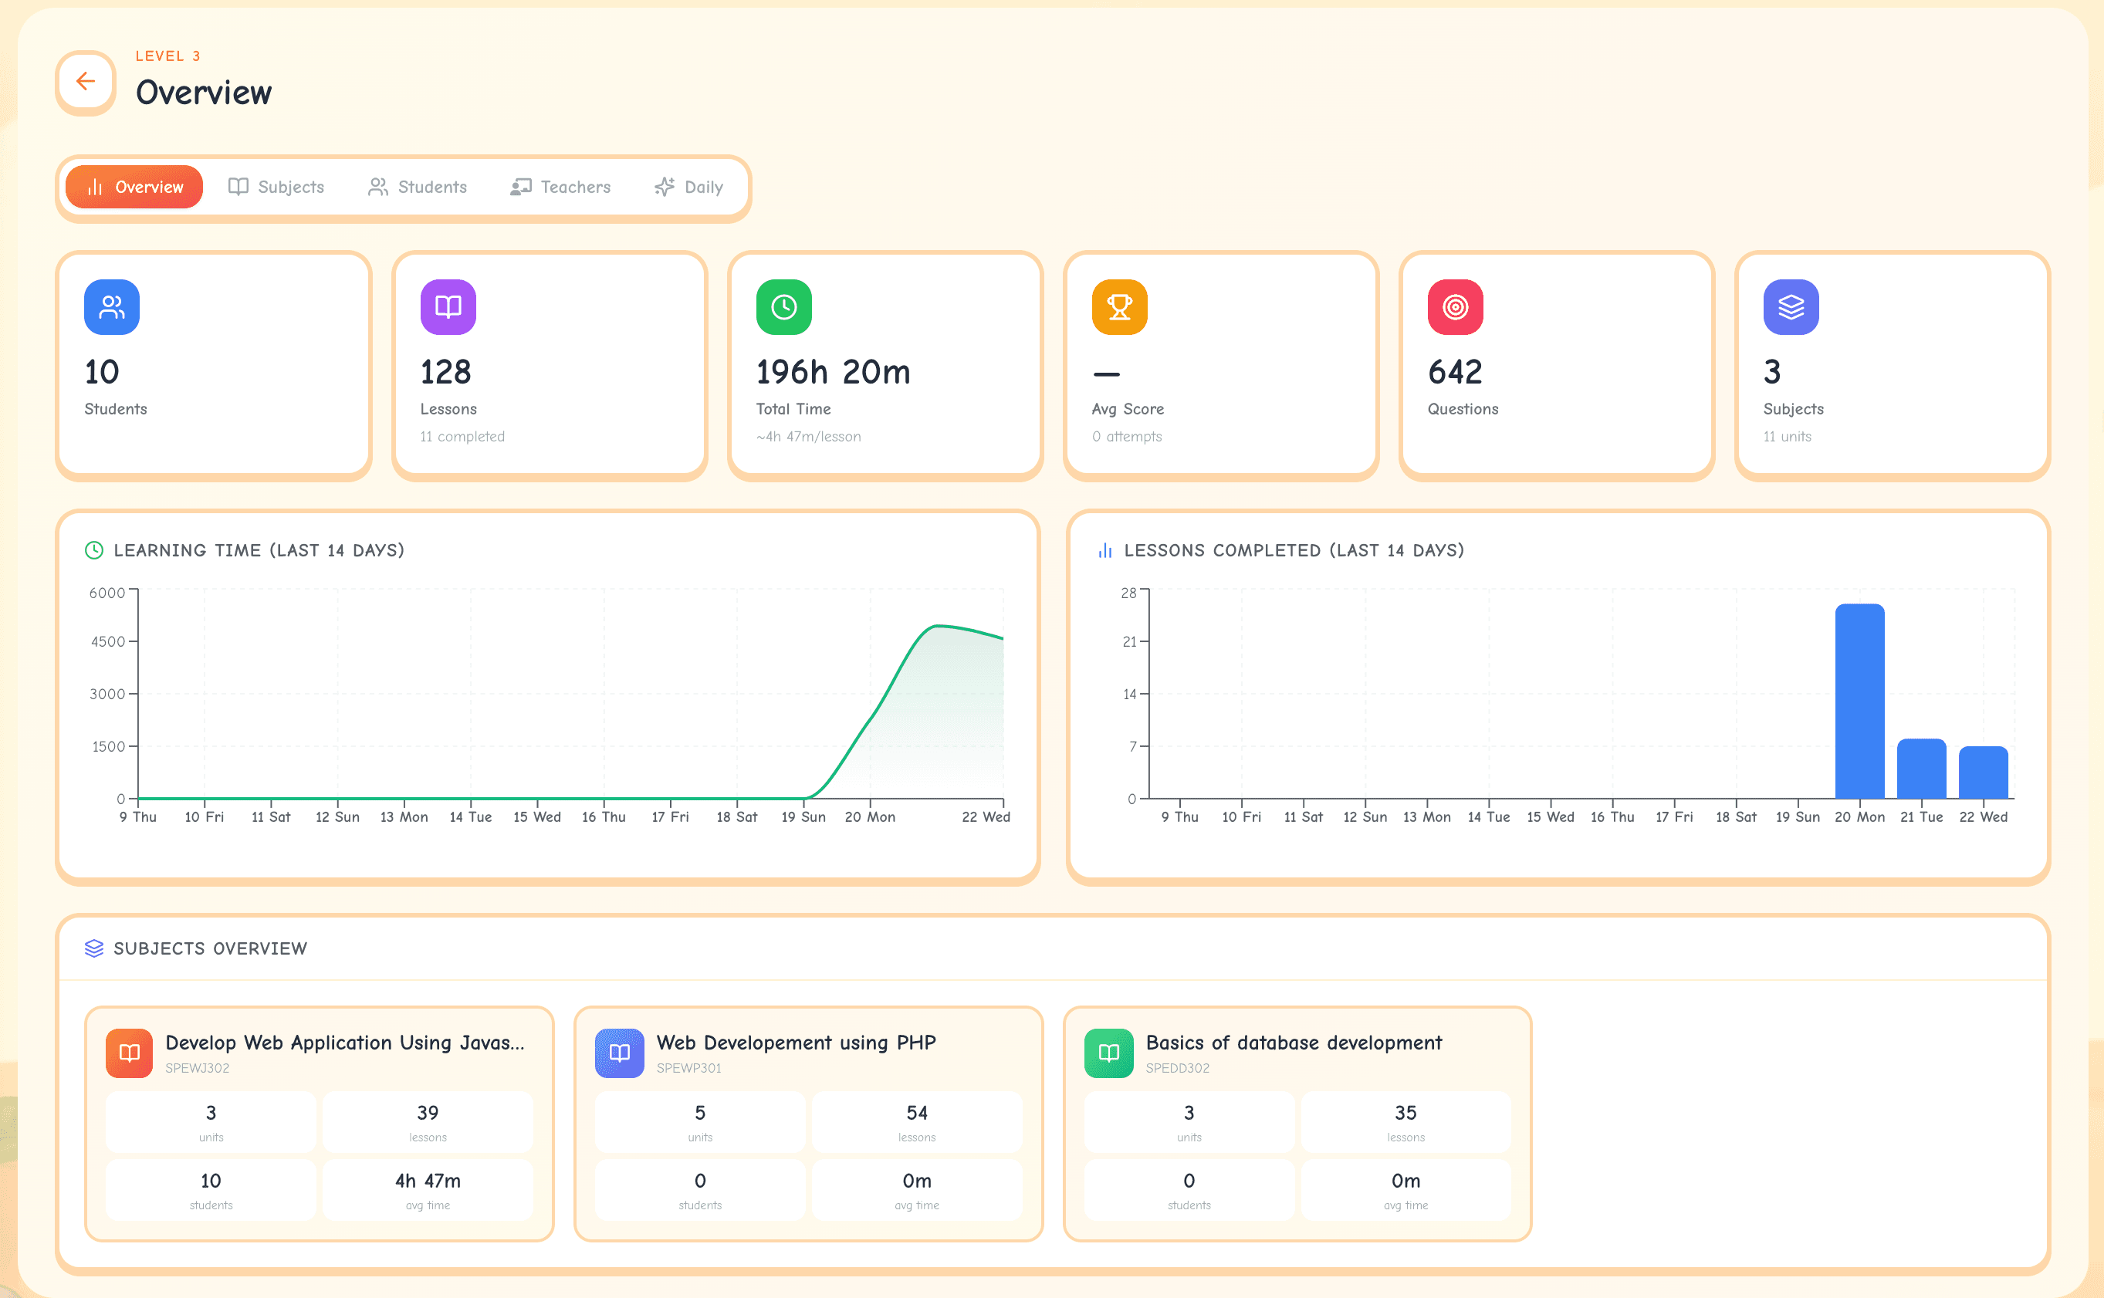
Task: Click the clock icon beside Learning Time heading
Action: click(x=94, y=550)
